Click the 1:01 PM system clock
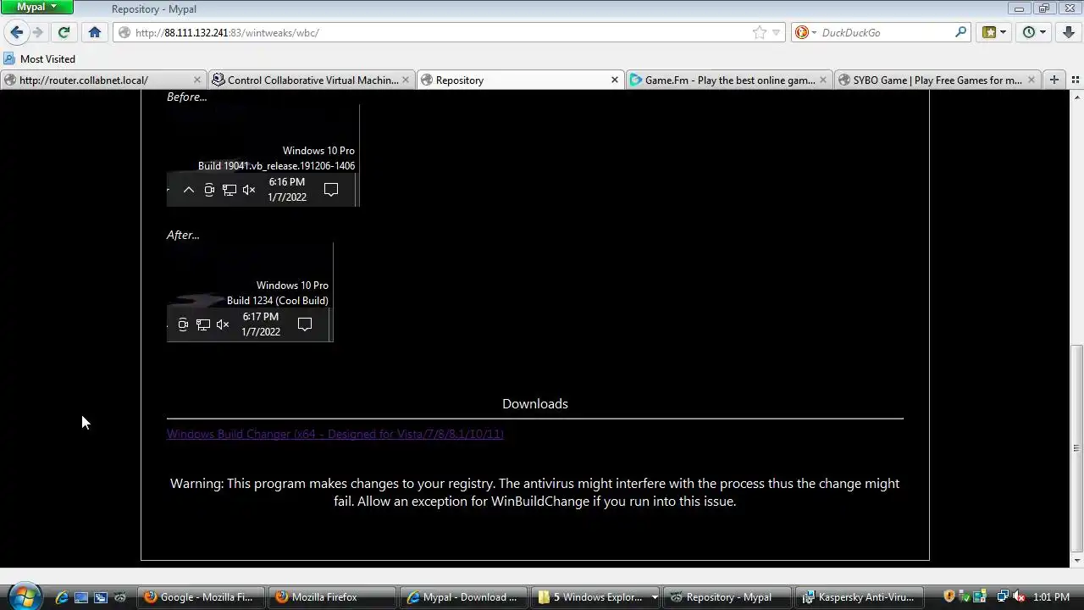 pos(1051,596)
